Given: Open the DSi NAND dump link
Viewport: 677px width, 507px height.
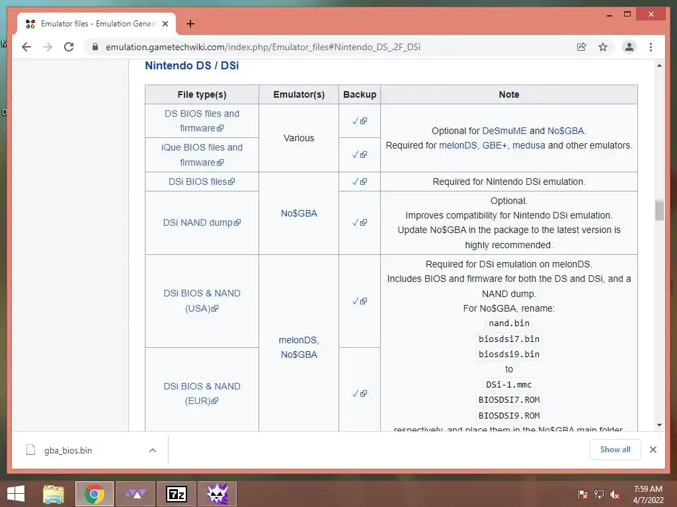Looking at the screenshot, I should [x=202, y=223].
